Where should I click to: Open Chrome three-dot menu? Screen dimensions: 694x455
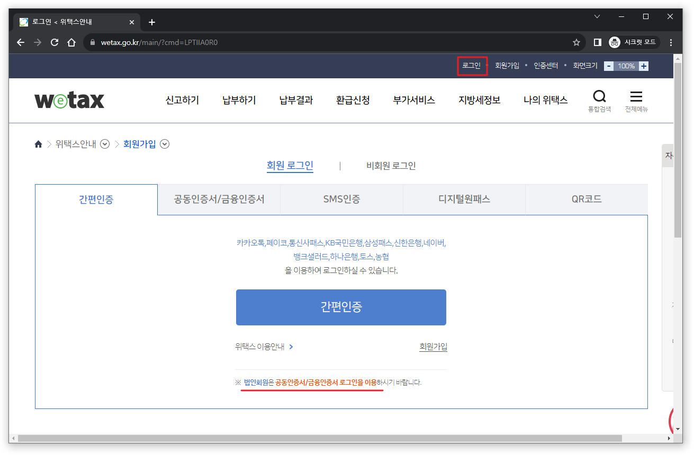click(x=671, y=42)
